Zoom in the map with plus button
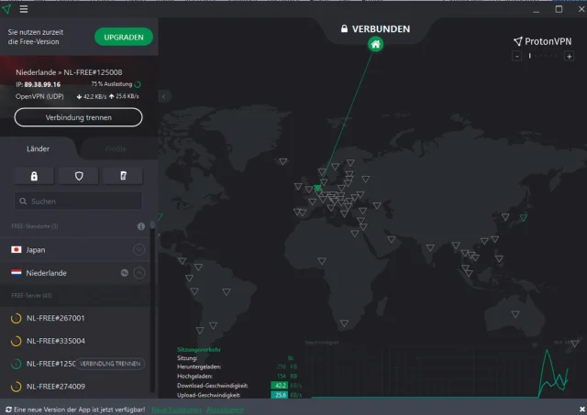Viewport: 587px width, 415px height. point(569,57)
